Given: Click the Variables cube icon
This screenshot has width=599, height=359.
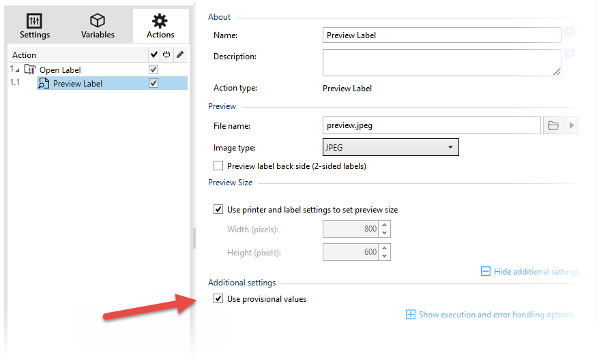Looking at the screenshot, I should 98,20.
